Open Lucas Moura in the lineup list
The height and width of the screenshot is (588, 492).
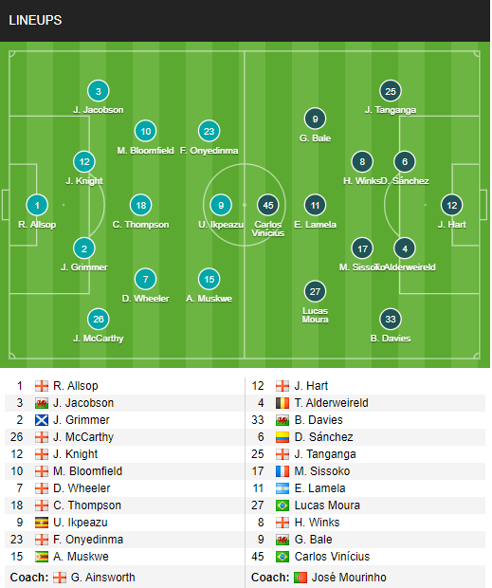(x=327, y=505)
